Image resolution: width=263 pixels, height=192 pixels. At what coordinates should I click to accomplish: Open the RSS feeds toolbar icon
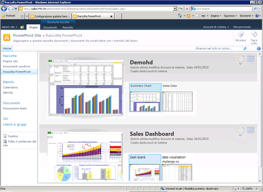[188, 16]
